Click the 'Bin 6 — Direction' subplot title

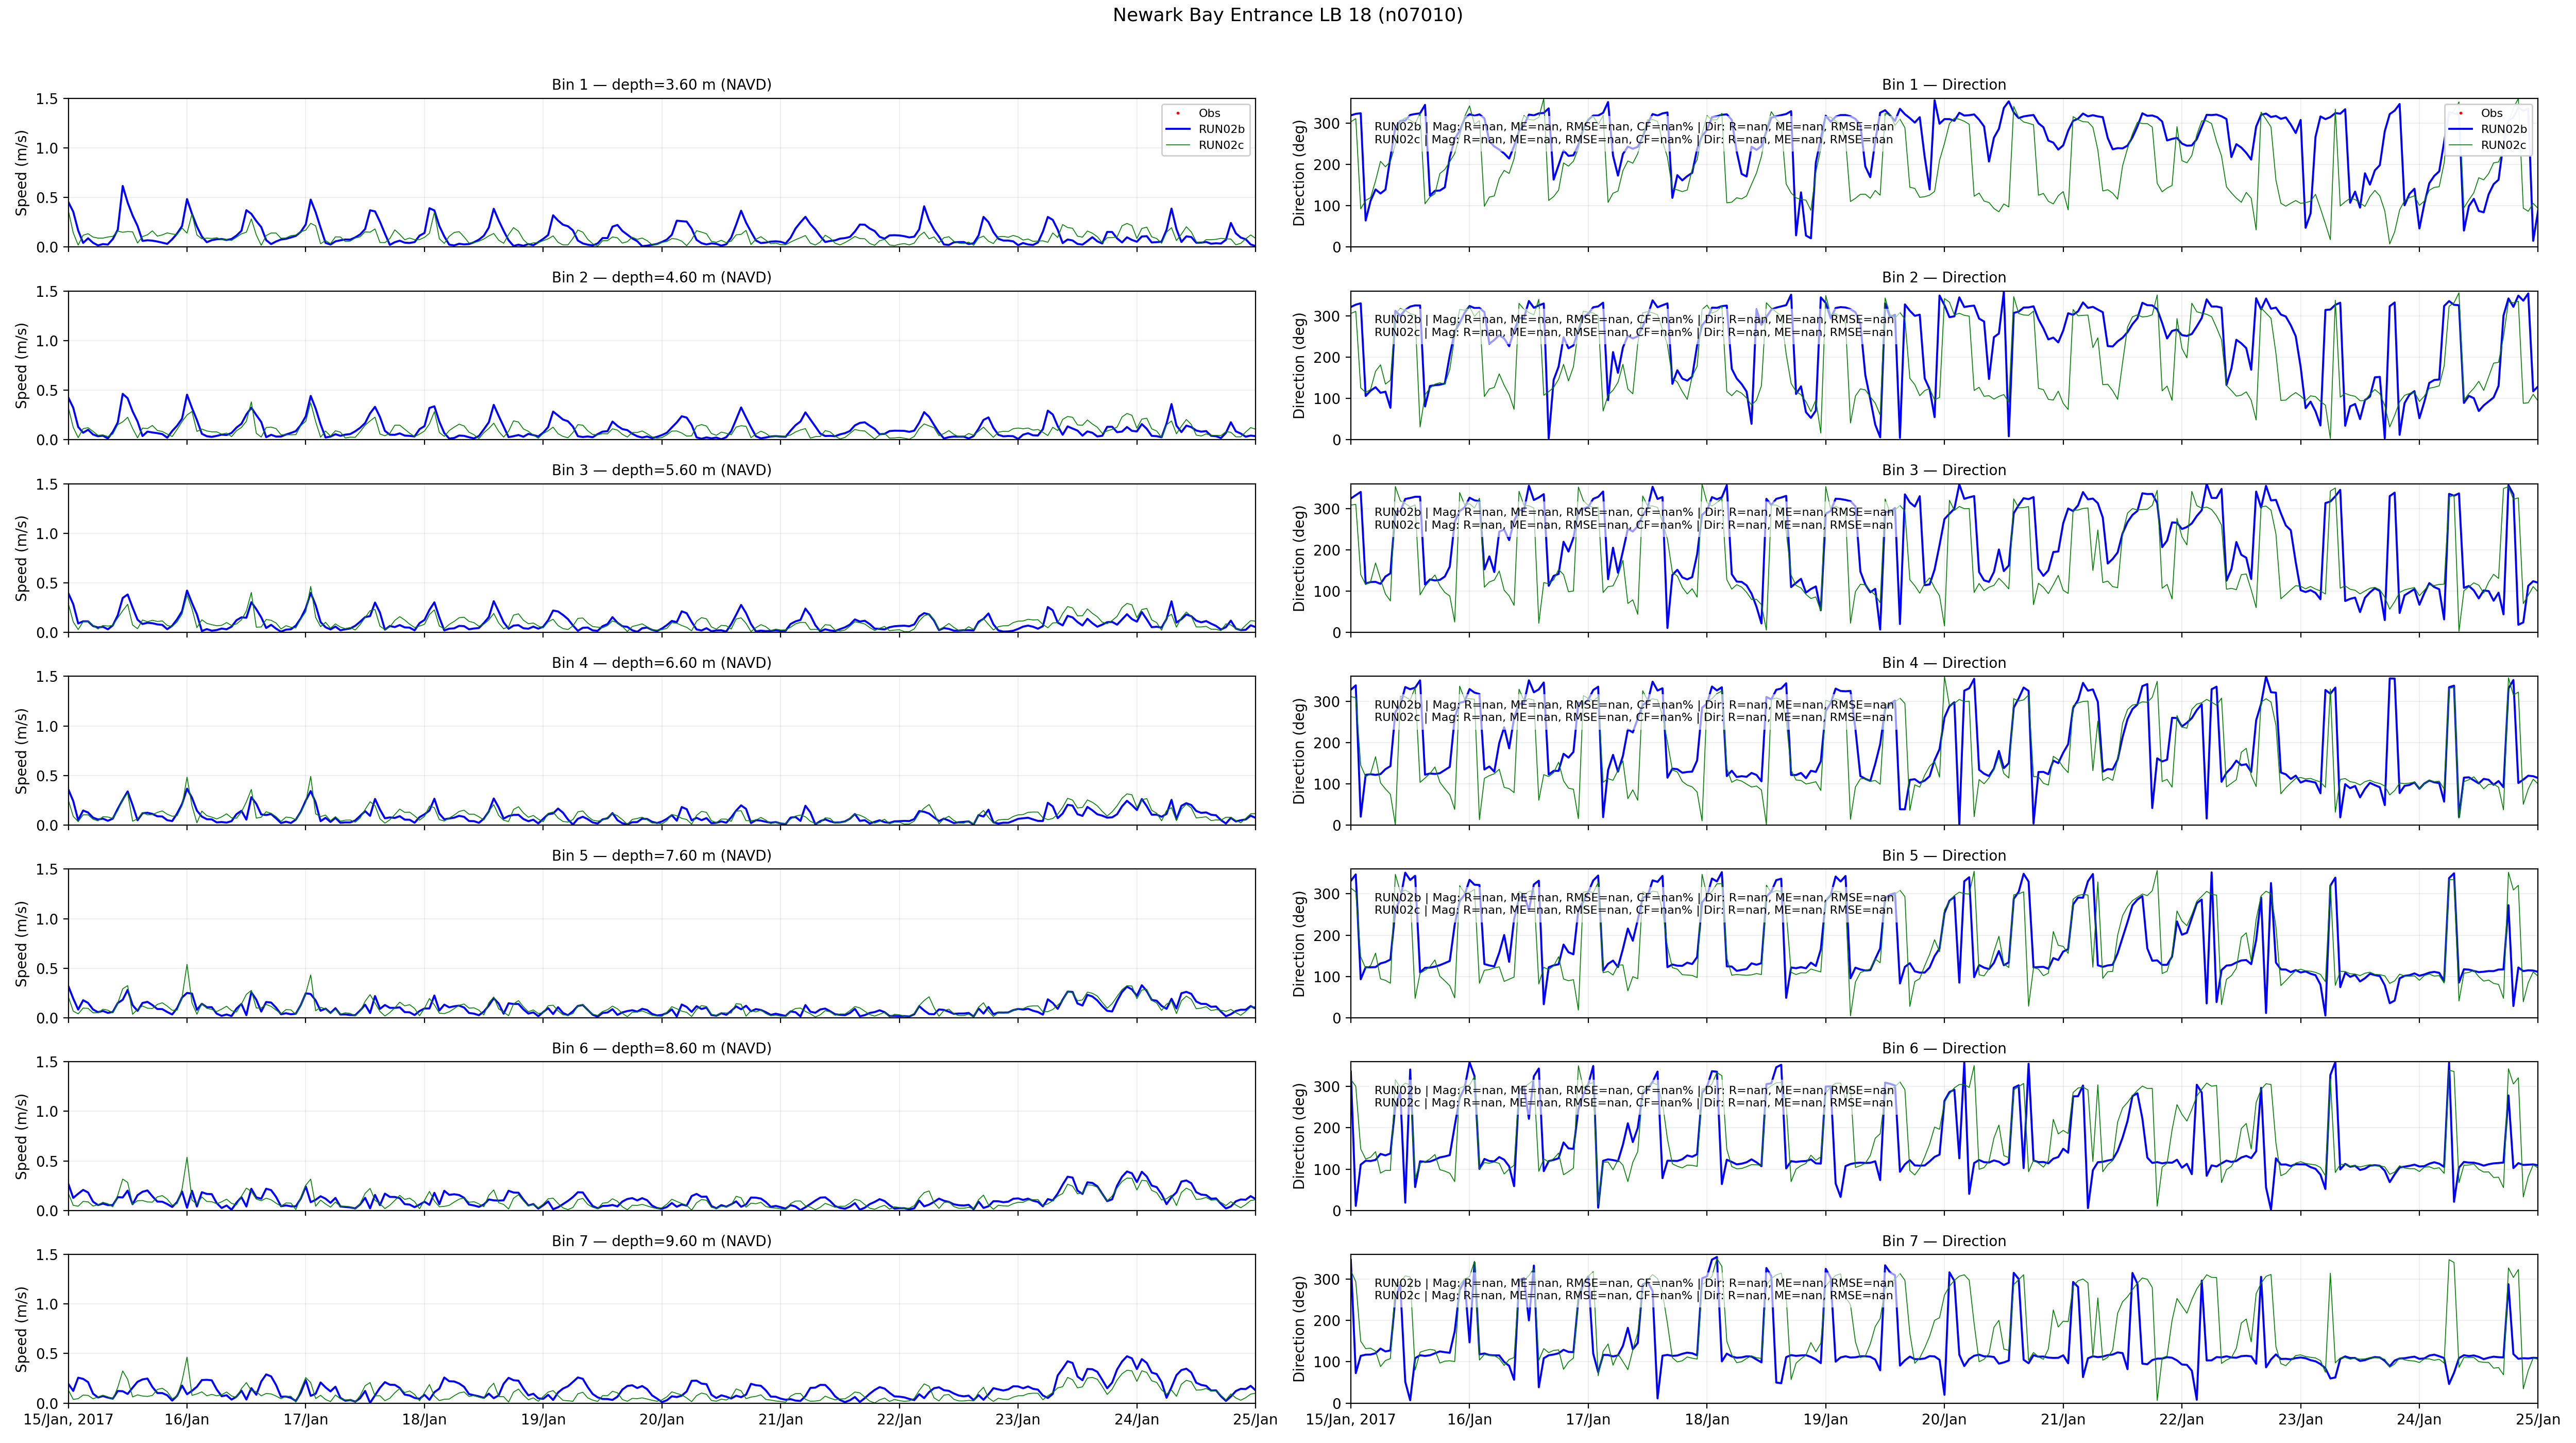pyautogui.click(x=1943, y=1048)
